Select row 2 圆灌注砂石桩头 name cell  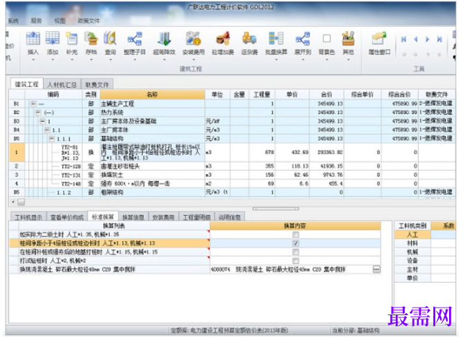pyautogui.click(x=152, y=166)
